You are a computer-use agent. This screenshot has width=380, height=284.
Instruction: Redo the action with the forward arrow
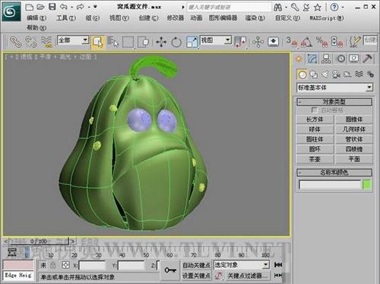[x=81, y=7]
